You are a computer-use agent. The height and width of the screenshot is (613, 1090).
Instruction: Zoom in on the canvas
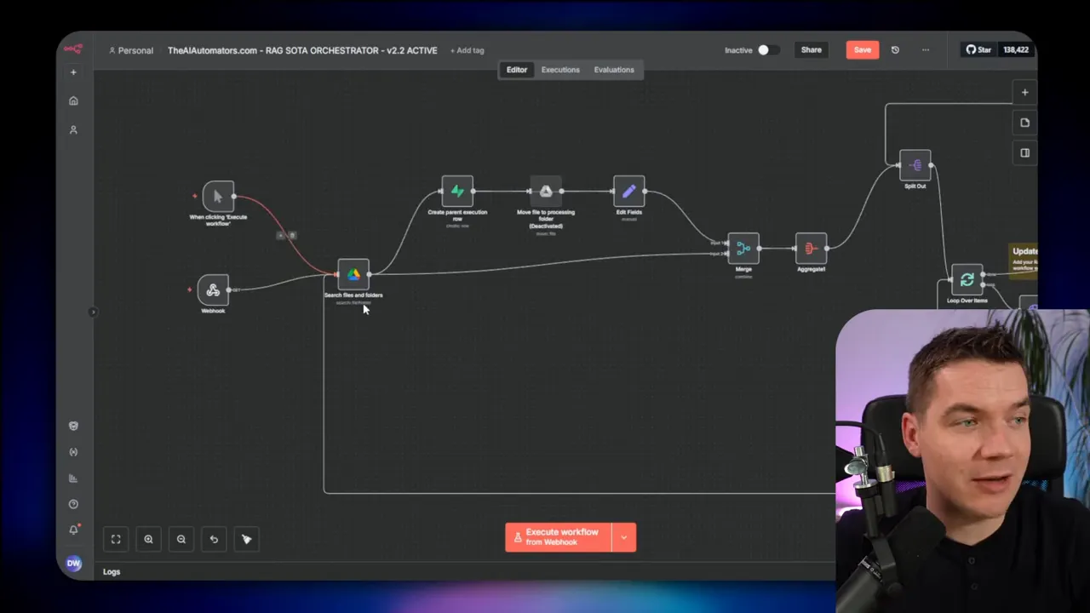148,539
